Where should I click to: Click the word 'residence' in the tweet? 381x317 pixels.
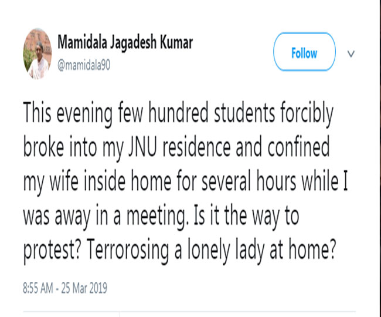pos(196,148)
